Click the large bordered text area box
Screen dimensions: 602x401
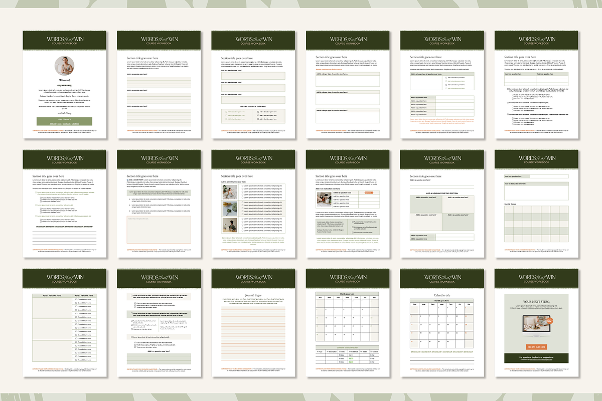click(x=158, y=230)
